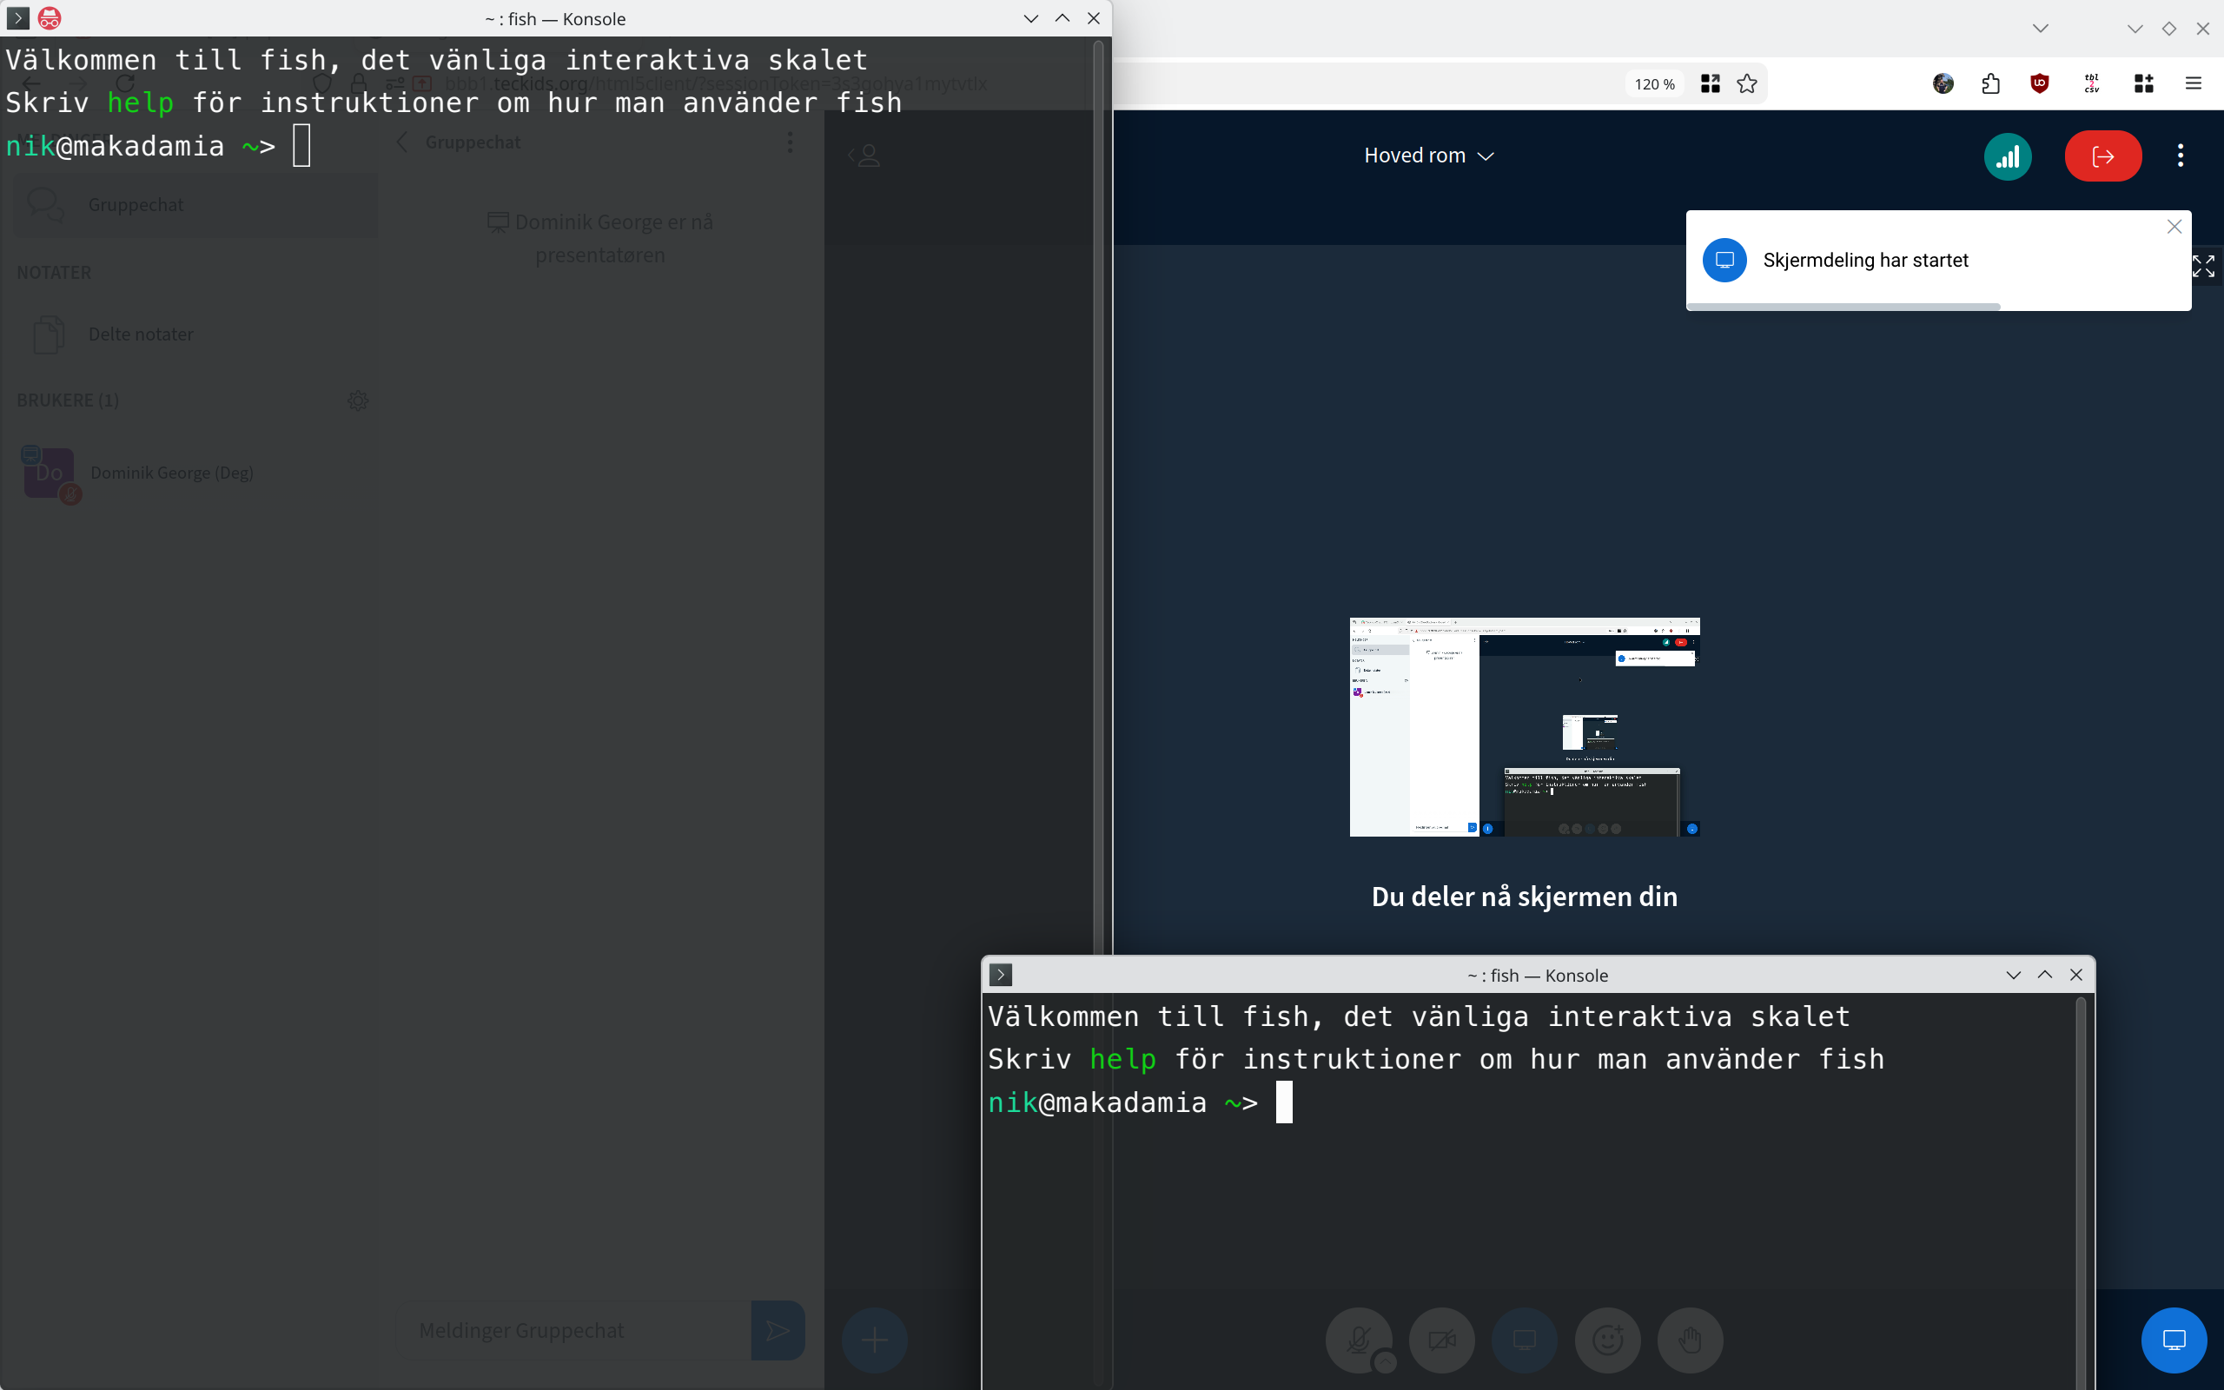The width and height of the screenshot is (2224, 1390).
Task: Click the notification progress bar
Action: pos(1843,306)
